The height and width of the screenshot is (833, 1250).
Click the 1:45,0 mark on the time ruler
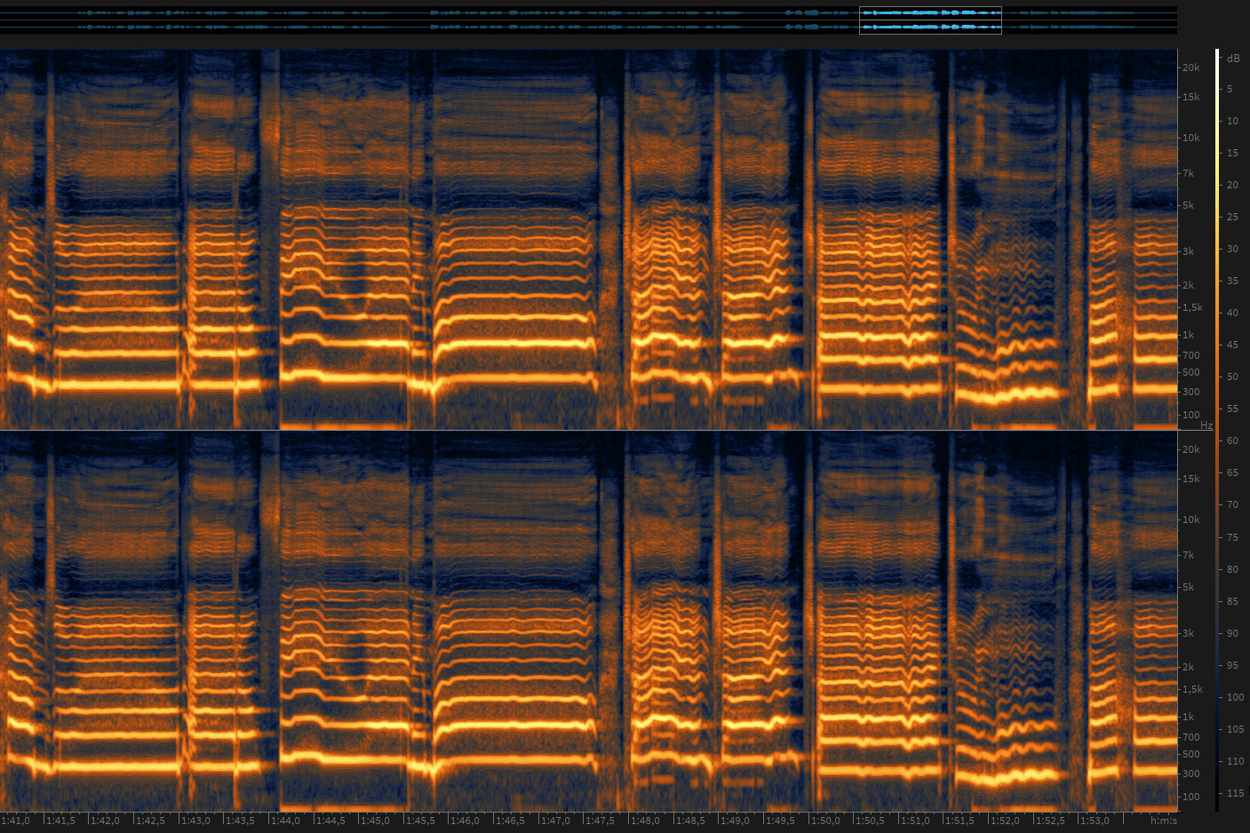375,821
